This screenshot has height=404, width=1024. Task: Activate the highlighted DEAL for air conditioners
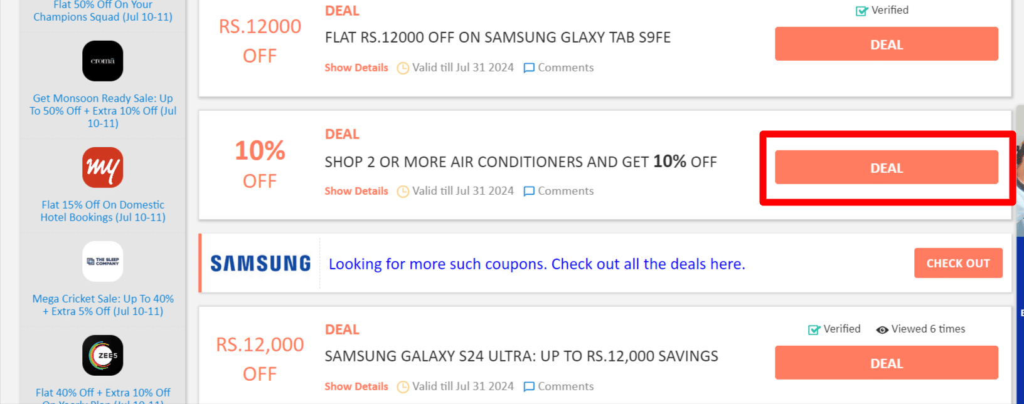(x=886, y=167)
